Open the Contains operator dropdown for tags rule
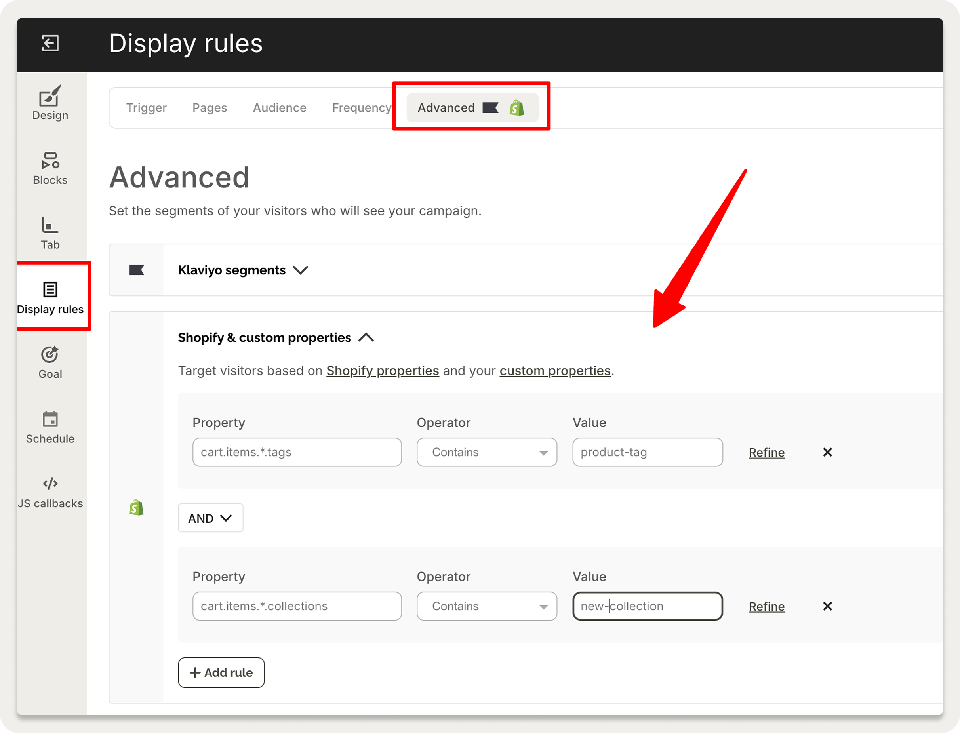Screen dimensions: 960x733 487,452
